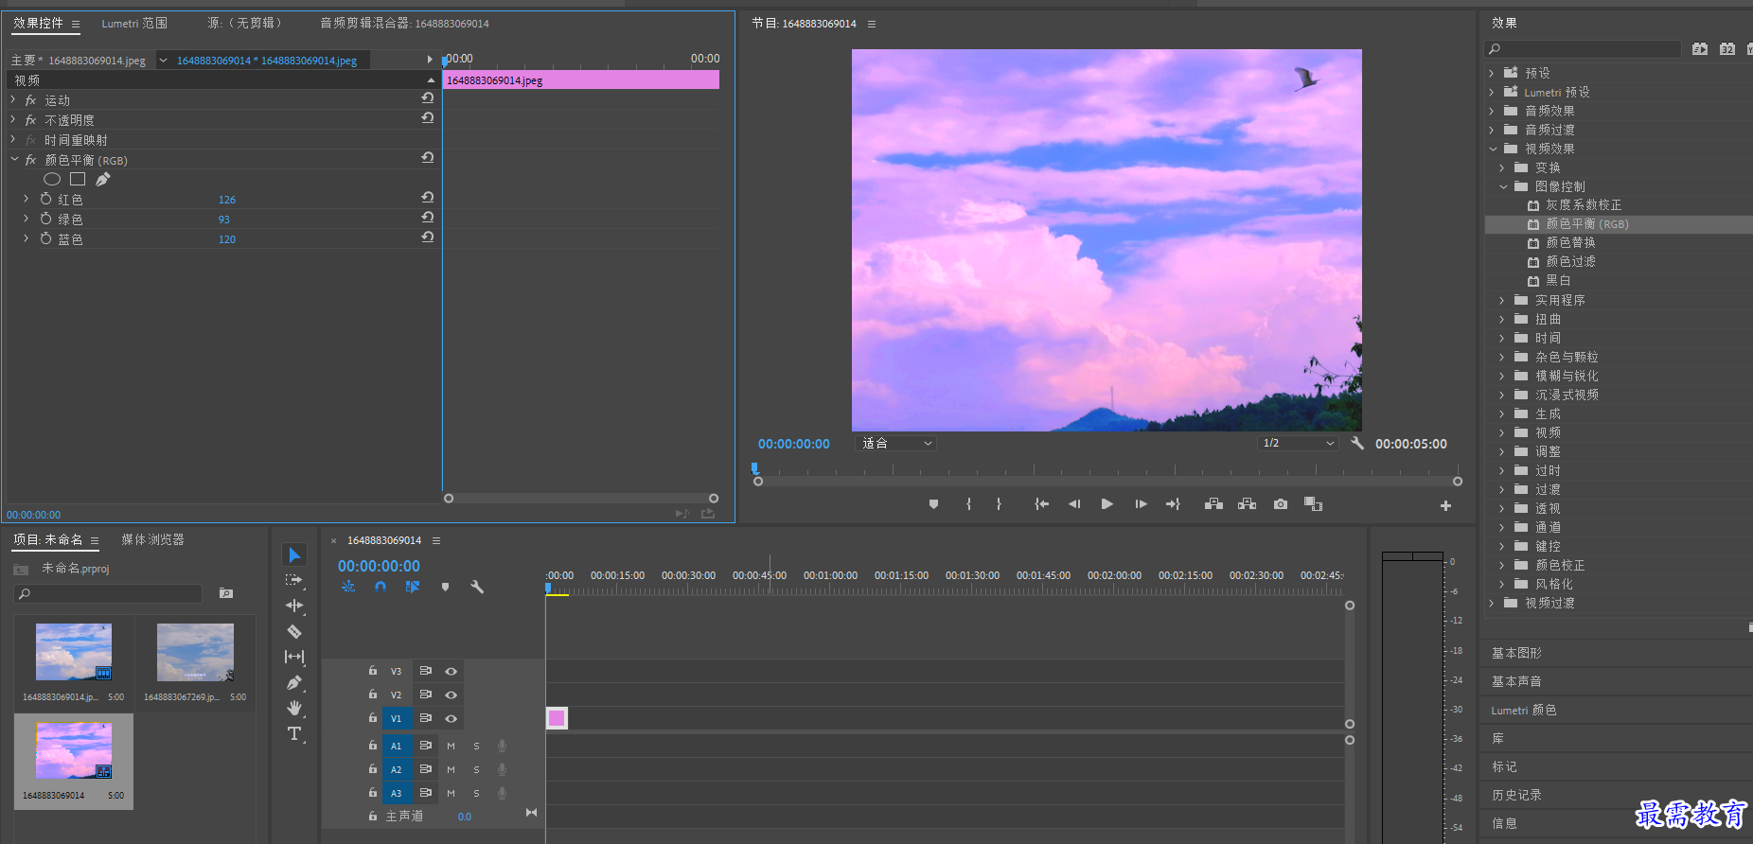Select the Pen tool in tools panel
This screenshot has height=844, width=1753.
[294, 682]
